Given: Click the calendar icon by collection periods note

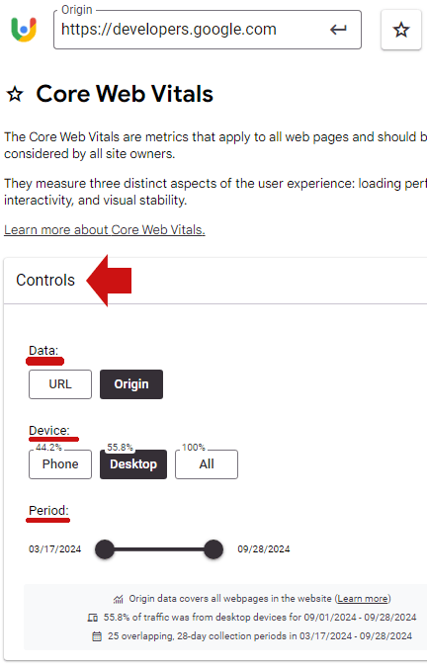Looking at the screenshot, I should 97,636.
